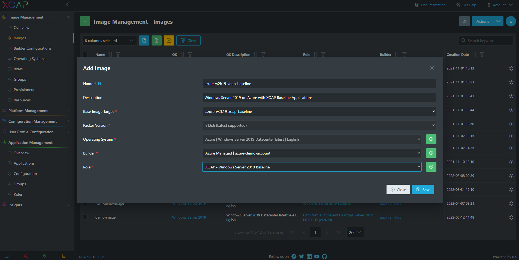Open the Base Image Target dropdown
This screenshot has height=260, width=519.
(319, 111)
